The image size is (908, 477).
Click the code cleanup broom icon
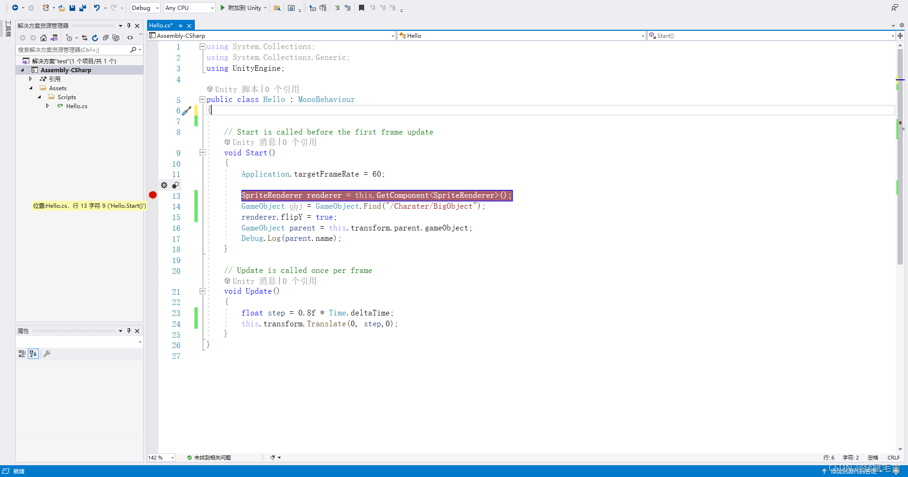click(273, 457)
